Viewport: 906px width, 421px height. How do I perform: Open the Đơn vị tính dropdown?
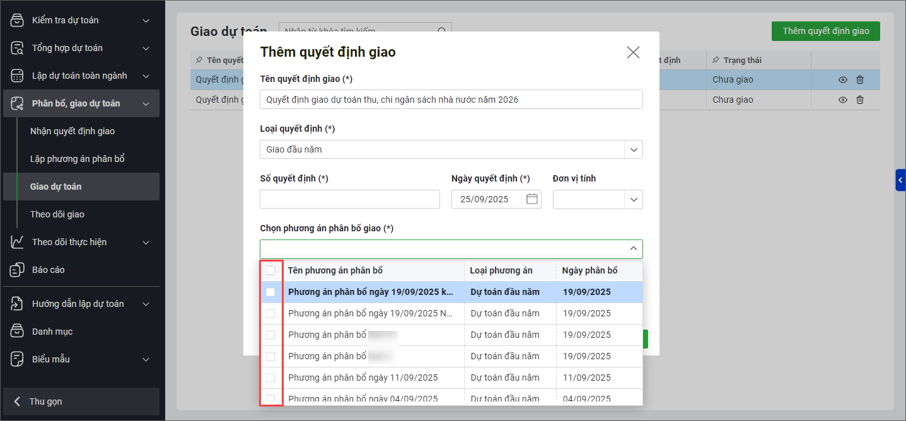coord(633,199)
